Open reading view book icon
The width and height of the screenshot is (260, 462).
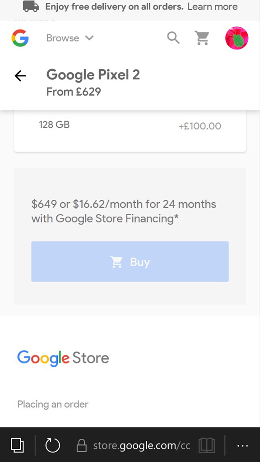pos(207,445)
